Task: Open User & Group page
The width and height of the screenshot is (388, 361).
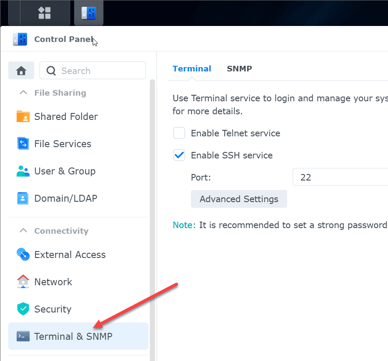Action: (78, 171)
